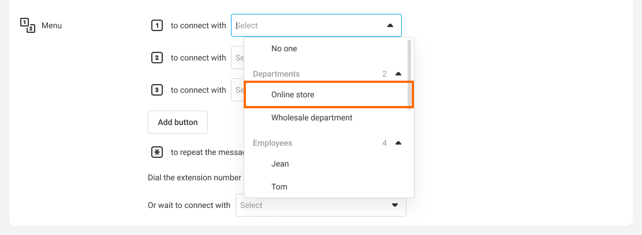
Task: Click the dropdown list scrollbar
Action: [410, 72]
